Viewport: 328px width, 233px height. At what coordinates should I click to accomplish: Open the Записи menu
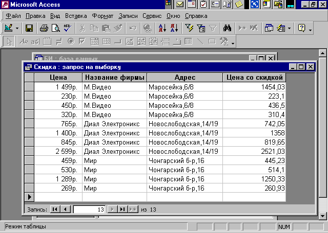[128, 16]
